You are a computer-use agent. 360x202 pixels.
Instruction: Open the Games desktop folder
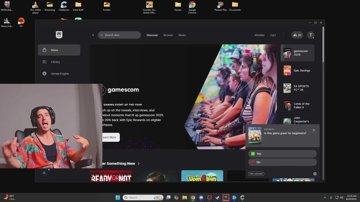pyautogui.click(x=178, y=6)
